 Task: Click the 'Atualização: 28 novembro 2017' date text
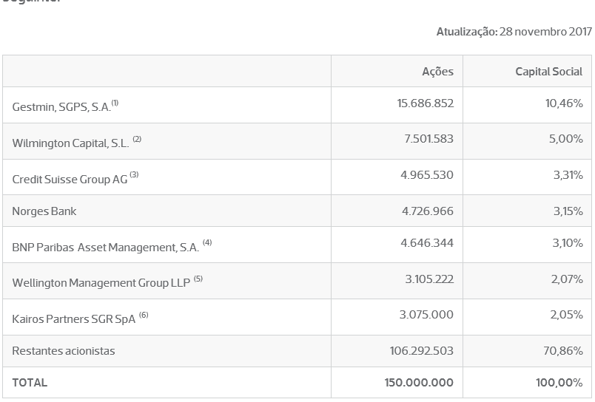514,32
